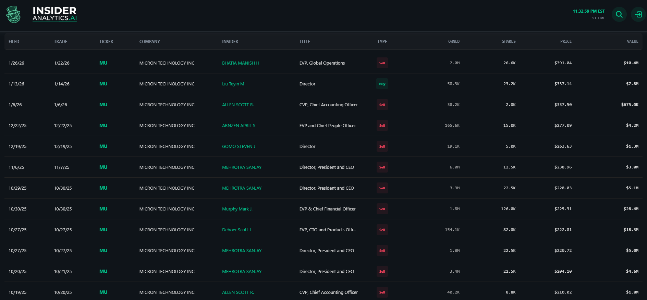Click the top-hat mascot logo icon

(14, 14)
